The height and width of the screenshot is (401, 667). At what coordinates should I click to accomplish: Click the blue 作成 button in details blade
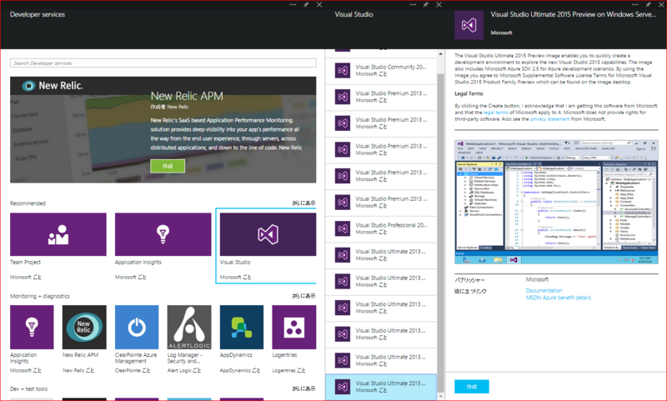[472, 387]
